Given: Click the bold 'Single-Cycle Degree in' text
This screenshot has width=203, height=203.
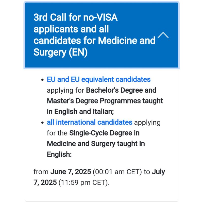Looking at the screenshot, I should (x=105, y=133).
